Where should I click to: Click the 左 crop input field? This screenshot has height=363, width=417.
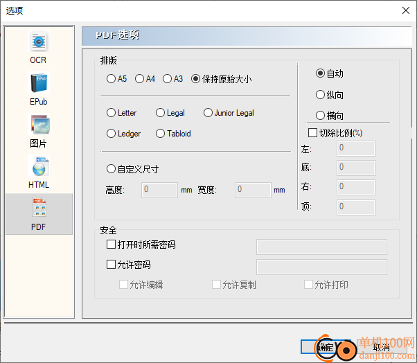356,148
